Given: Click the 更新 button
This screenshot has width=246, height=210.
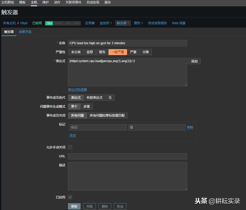Looking at the screenshot, I should 74,206.
